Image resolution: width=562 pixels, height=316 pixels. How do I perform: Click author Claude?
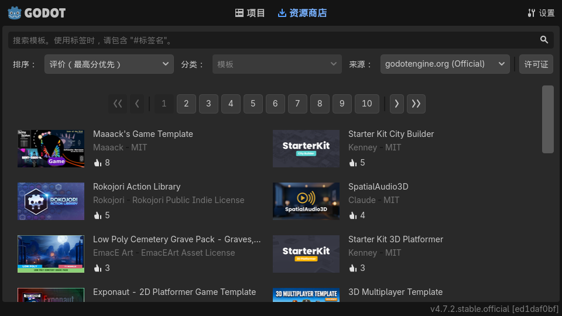362,200
